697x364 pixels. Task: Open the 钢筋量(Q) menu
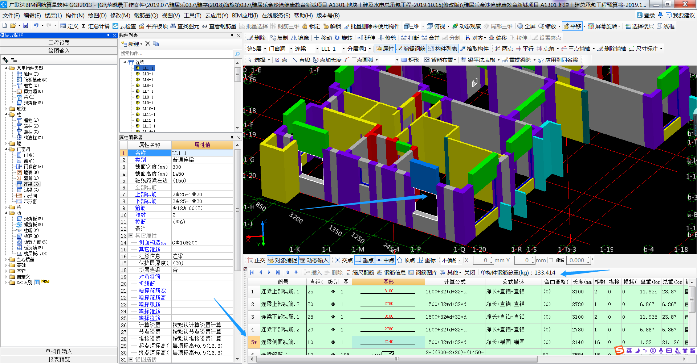click(146, 16)
